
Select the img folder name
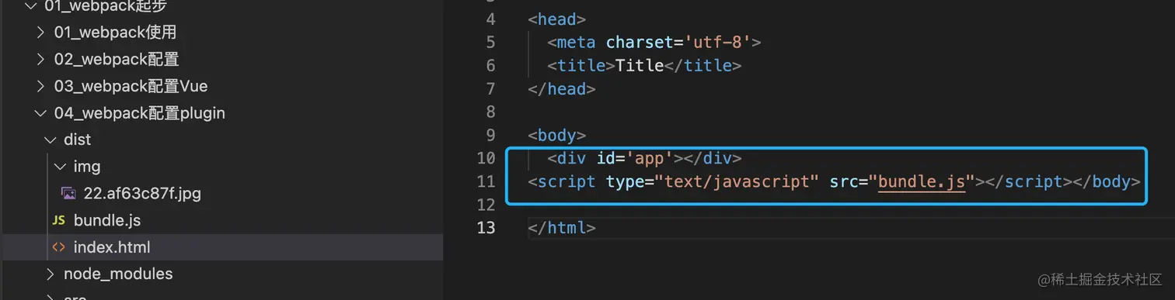point(87,167)
